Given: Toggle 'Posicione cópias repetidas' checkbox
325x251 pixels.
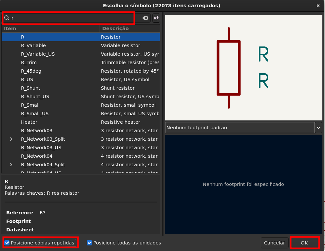Looking at the screenshot, I should pyautogui.click(x=7, y=243).
